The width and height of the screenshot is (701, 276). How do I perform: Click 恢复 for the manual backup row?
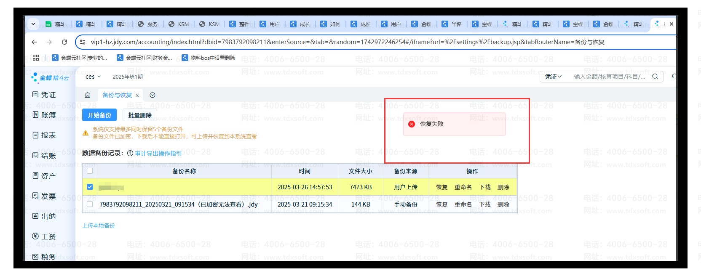coord(441,204)
